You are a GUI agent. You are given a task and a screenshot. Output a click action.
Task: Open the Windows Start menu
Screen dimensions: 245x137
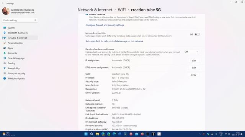point(86,134)
